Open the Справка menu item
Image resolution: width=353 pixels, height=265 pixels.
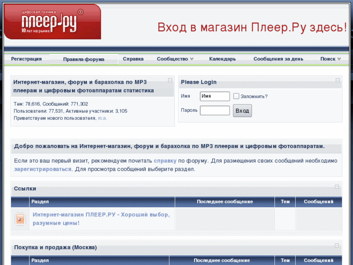point(133,59)
